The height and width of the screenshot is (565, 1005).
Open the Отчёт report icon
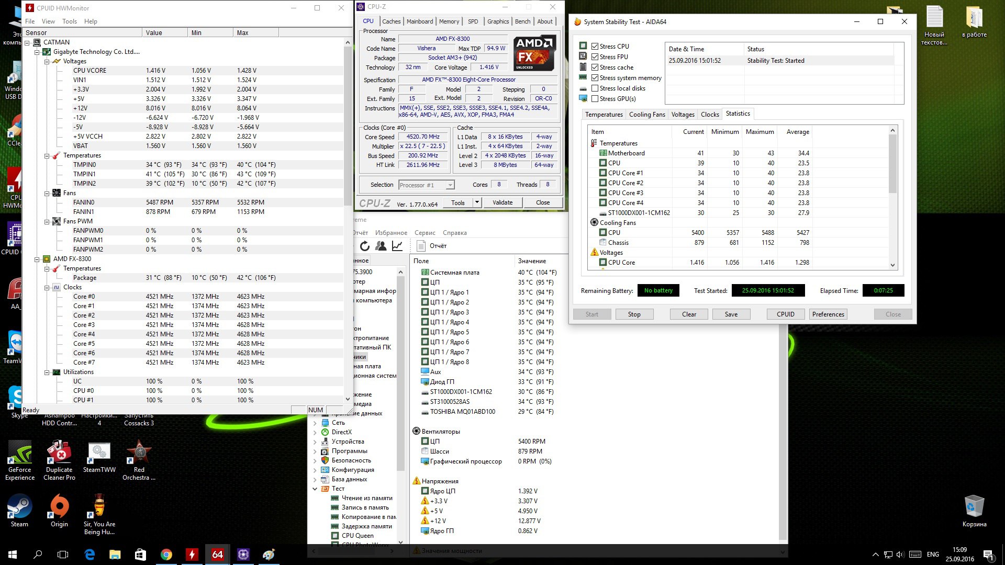click(x=421, y=246)
